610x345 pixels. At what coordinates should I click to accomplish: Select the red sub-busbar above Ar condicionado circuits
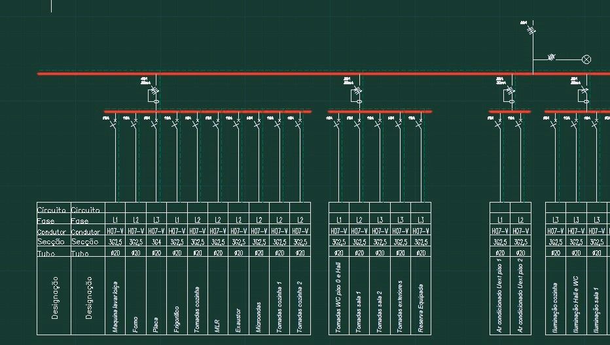pos(510,112)
